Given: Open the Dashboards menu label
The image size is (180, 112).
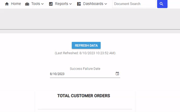Looking at the screenshot, I should tap(93, 4).
